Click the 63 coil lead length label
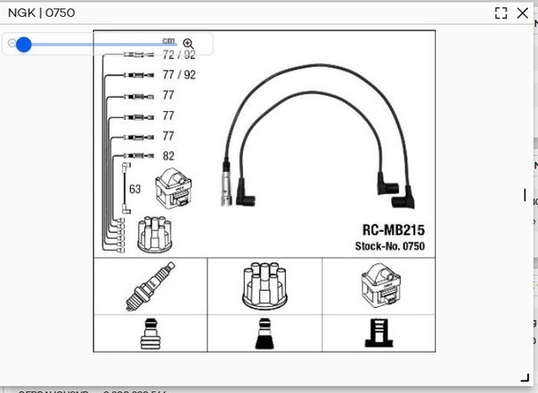This screenshot has height=393, width=538. [134, 189]
